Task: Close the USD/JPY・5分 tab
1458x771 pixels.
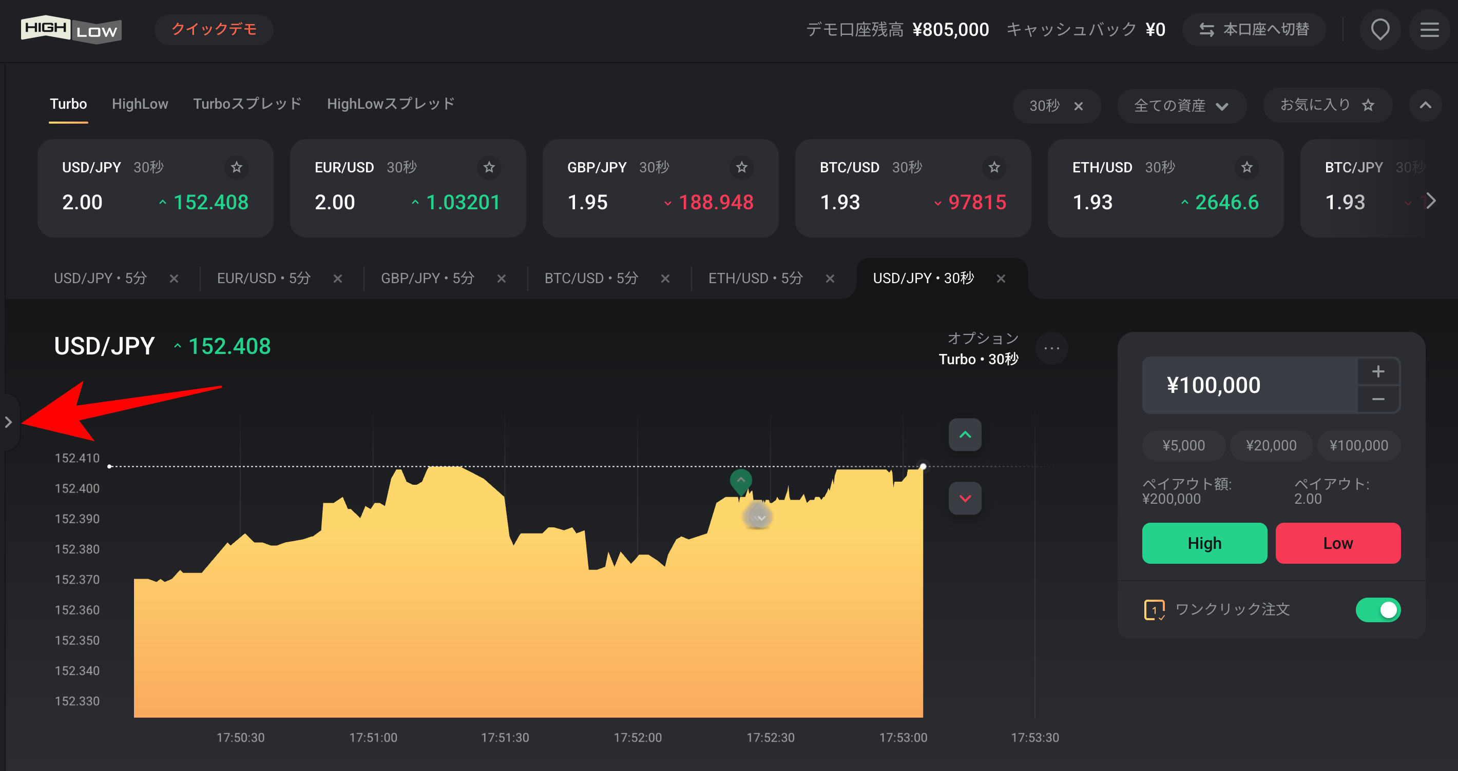Action: [x=175, y=279]
